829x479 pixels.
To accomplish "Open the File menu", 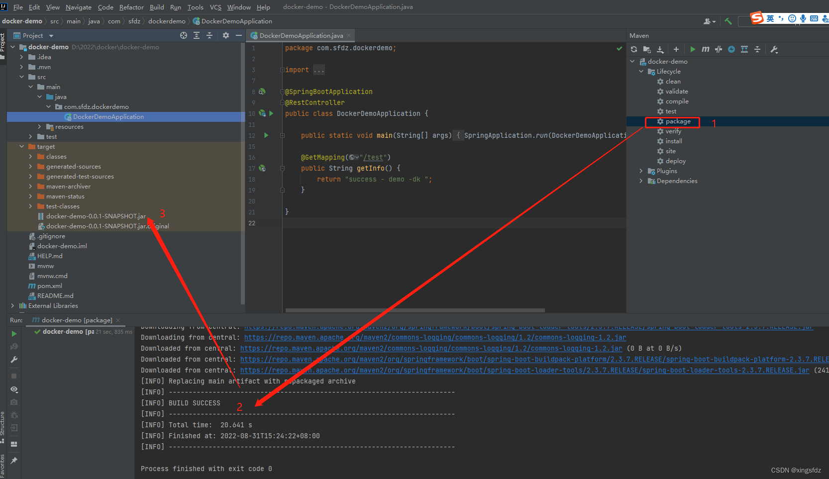I will pyautogui.click(x=18, y=7).
